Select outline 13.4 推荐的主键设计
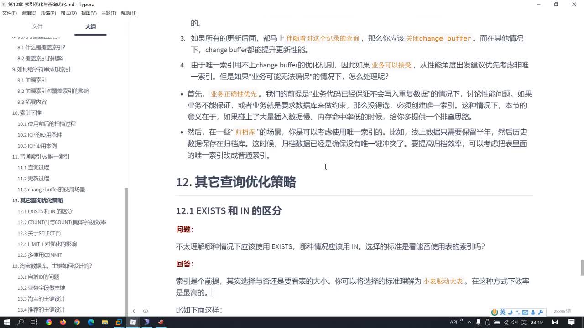 click(41, 310)
